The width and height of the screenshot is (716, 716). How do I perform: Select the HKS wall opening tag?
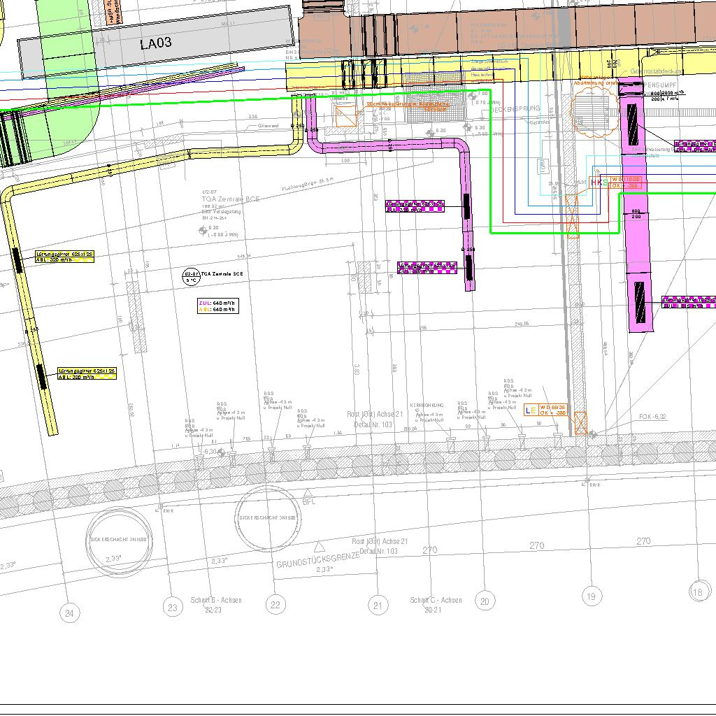click(599, 182)
